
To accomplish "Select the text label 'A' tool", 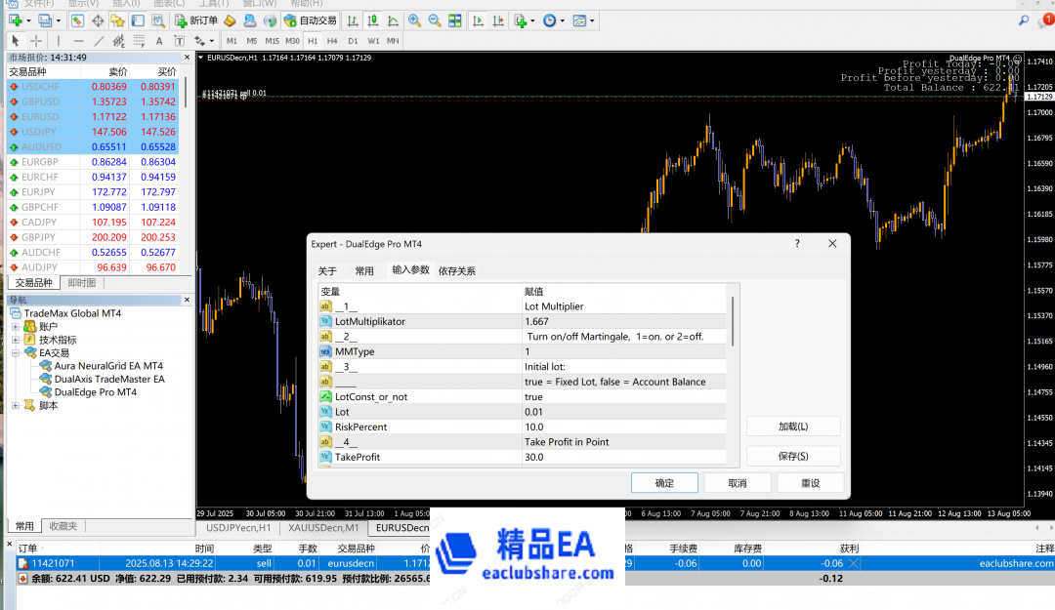I will click(x=159, y=41).
